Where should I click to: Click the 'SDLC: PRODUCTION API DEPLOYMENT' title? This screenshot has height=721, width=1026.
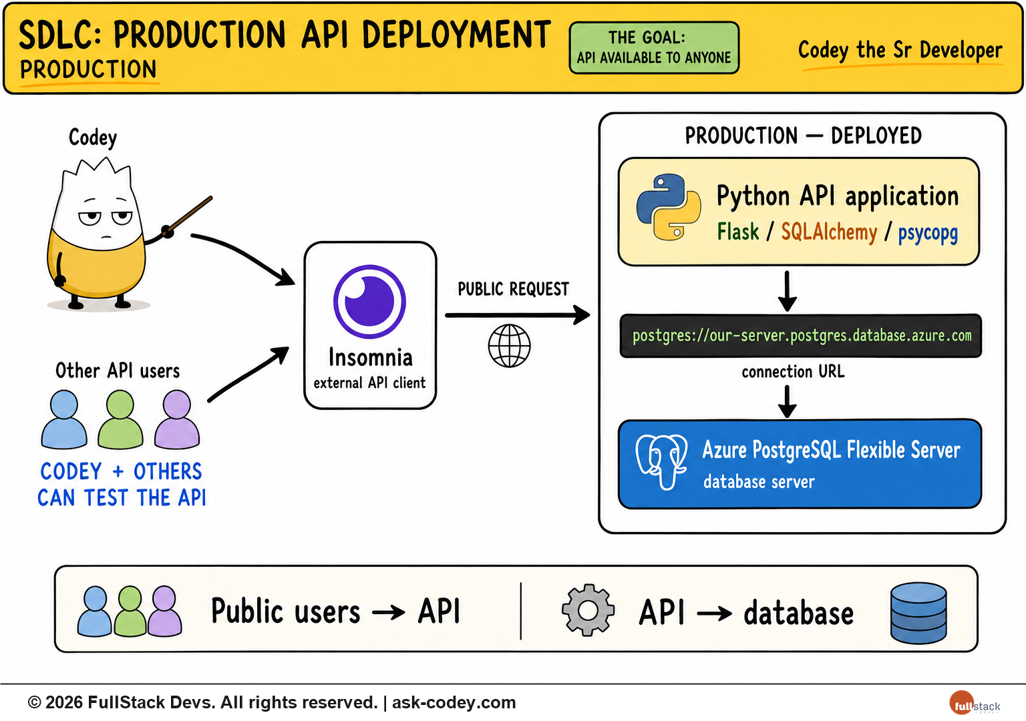point(285,35)
